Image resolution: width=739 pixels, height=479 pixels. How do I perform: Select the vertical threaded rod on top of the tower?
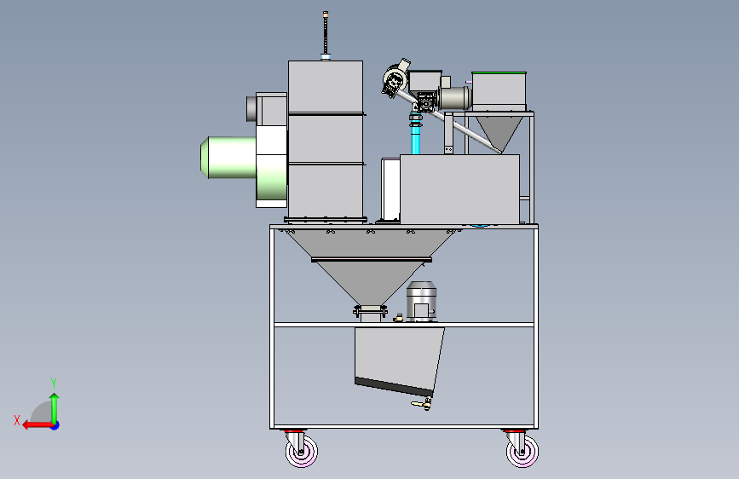(326, 34)
